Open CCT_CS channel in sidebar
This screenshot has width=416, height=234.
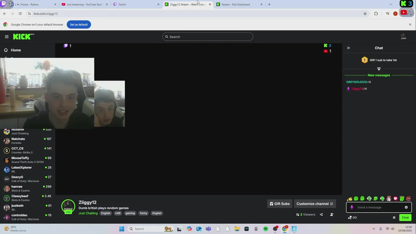tap(28, 150)
